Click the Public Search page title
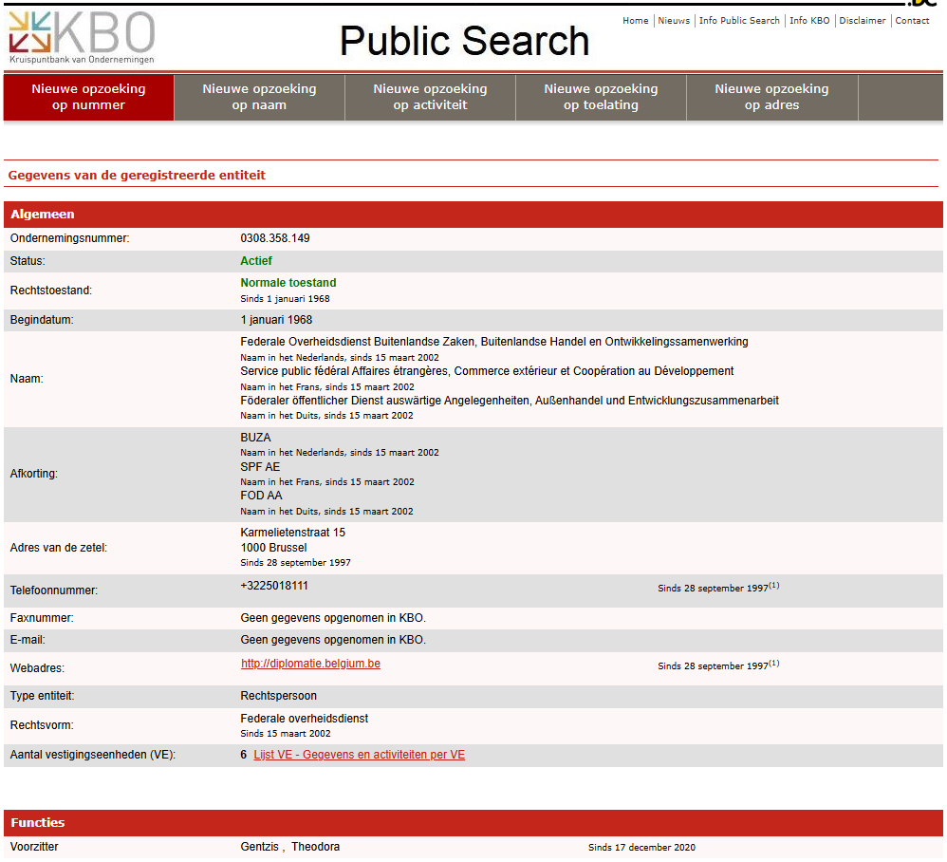Screen dimensions: 947x862 [x=464, y=41]
